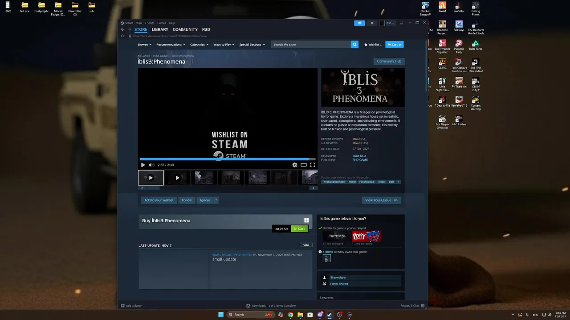Screen dimensions: 570x320
Task: Select ARC Raiders desktop icon
Action: pyautogui.click(x=459, y=120)
